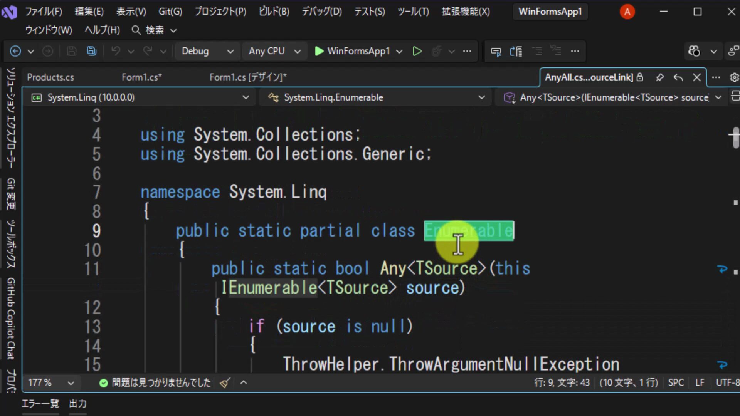The height and width of the screenshot is (416, 740).
Task: Open the Any CPU platform dropdown
Action: click(x=274, y=51)
